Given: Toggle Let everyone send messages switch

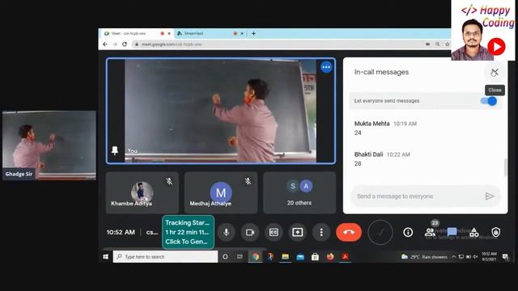Looking at the screenshot, I should 489,101.
